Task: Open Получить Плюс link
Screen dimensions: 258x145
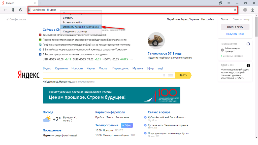Action: (x=235, y=34)
